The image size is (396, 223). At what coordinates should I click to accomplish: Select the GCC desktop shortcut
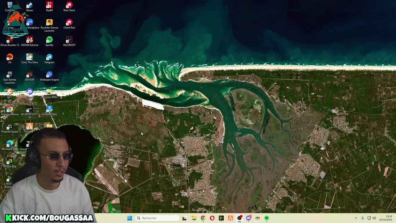[10, 94]
